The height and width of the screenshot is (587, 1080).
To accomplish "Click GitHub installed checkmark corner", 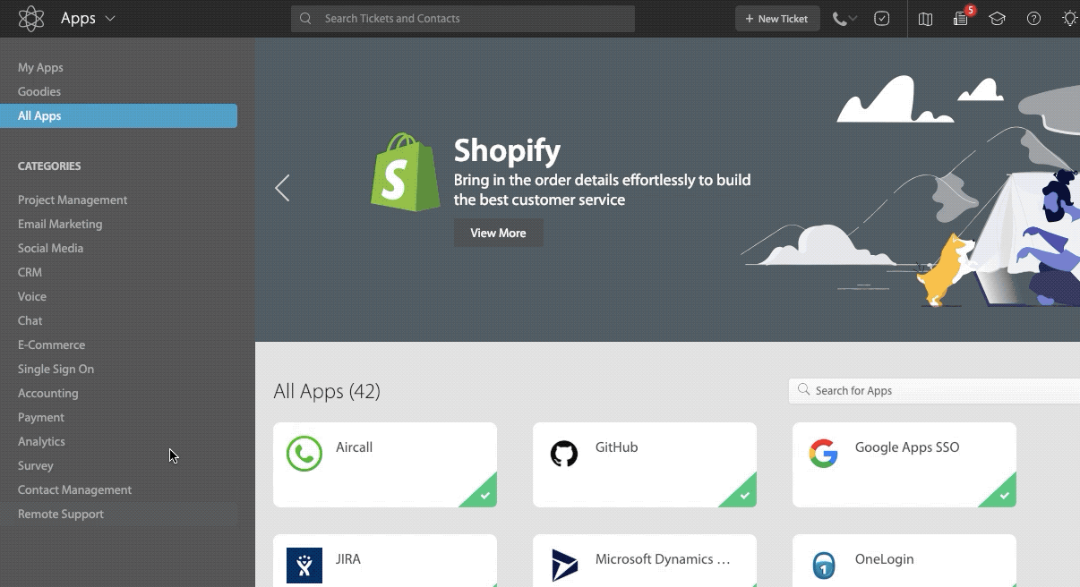I will click(x=743, y=495).
